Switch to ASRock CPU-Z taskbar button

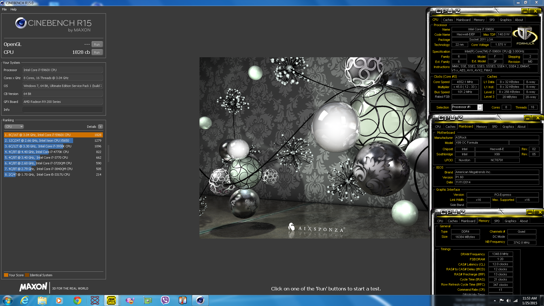click(x=111, y=300)
